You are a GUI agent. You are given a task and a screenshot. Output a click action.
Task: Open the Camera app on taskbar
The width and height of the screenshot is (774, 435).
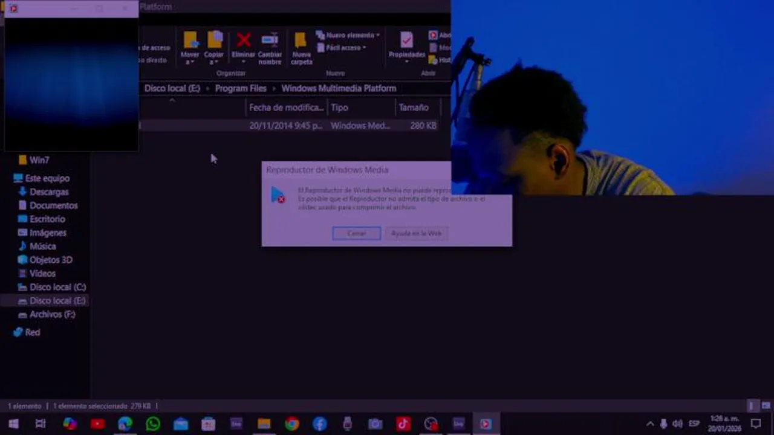pyautogui.click(x=376, y=424)
